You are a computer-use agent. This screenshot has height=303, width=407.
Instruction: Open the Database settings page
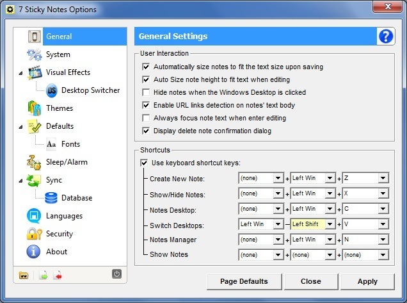pyautogui.click(x=77, y=198)
